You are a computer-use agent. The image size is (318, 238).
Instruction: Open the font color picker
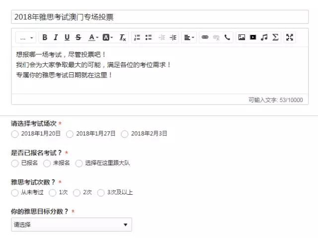[93, 37]
